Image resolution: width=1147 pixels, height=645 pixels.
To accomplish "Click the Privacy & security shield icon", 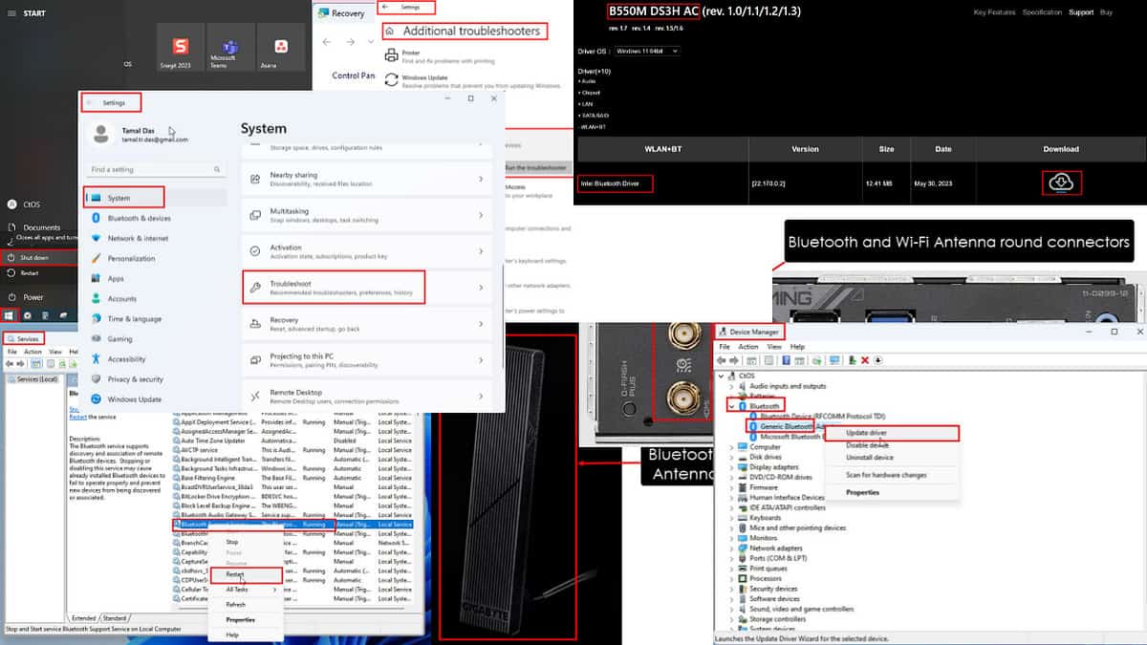I will click(x=95, y=378).
